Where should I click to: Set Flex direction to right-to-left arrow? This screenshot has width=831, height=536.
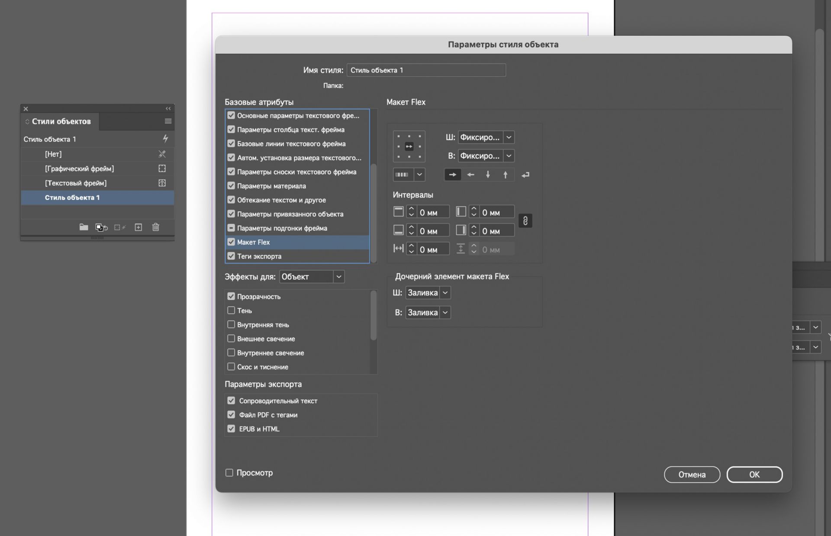(x=470, y=175)
